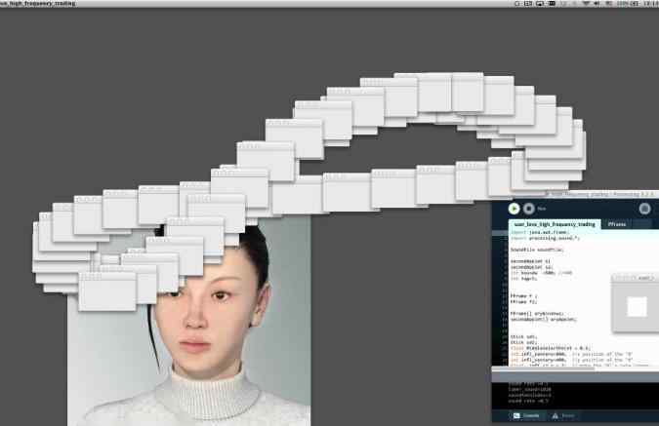Click the battery status in the menu bar

coord(628,3)
